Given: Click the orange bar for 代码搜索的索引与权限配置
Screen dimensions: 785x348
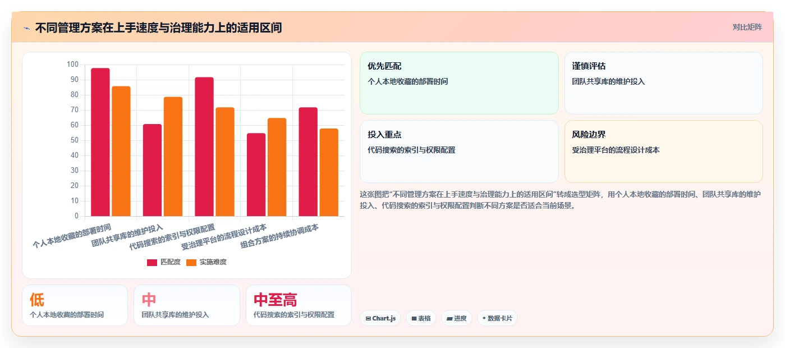Looking at the screenshot, I should point(225,162).
